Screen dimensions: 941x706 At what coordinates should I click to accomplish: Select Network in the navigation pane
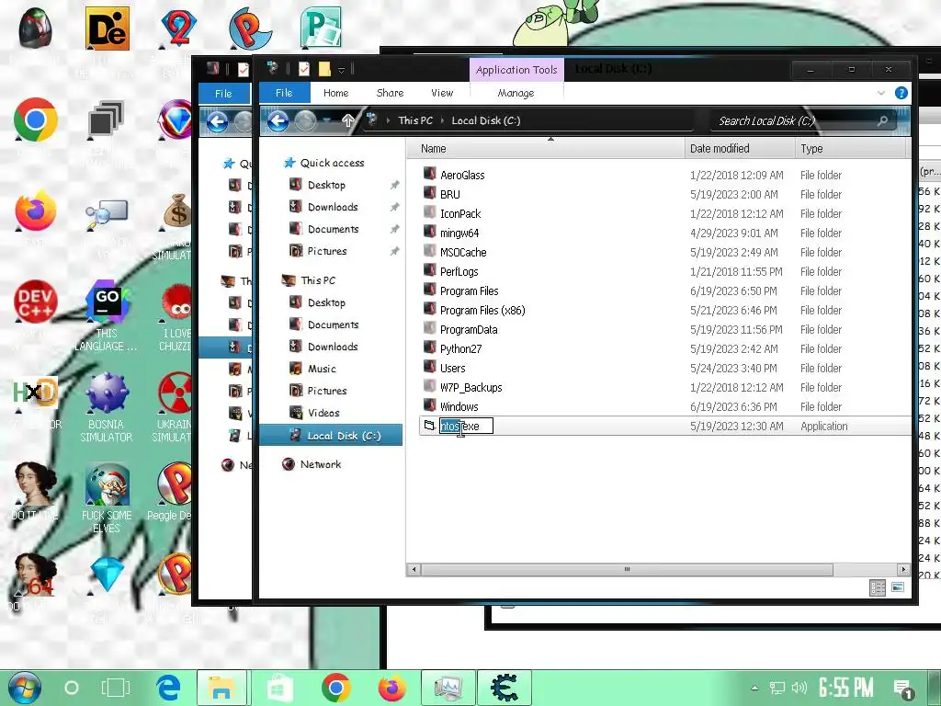(x=321, y=464)
